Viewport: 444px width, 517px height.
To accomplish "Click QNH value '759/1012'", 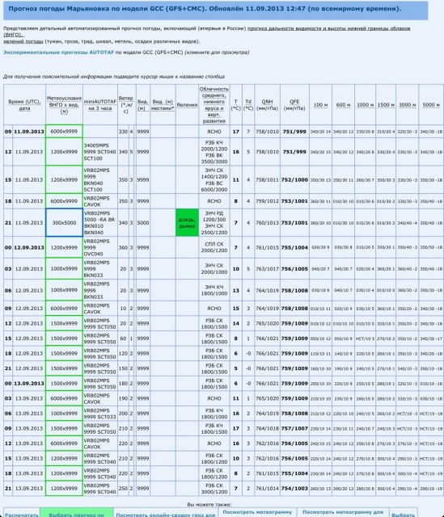I will pos(267,201).
